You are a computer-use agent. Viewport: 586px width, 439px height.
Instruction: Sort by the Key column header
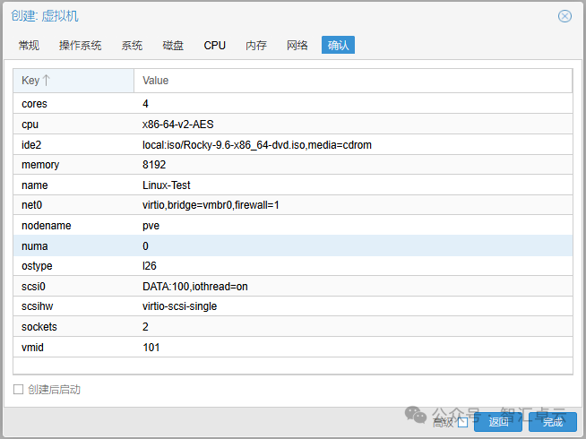click(x=30, y=81)
